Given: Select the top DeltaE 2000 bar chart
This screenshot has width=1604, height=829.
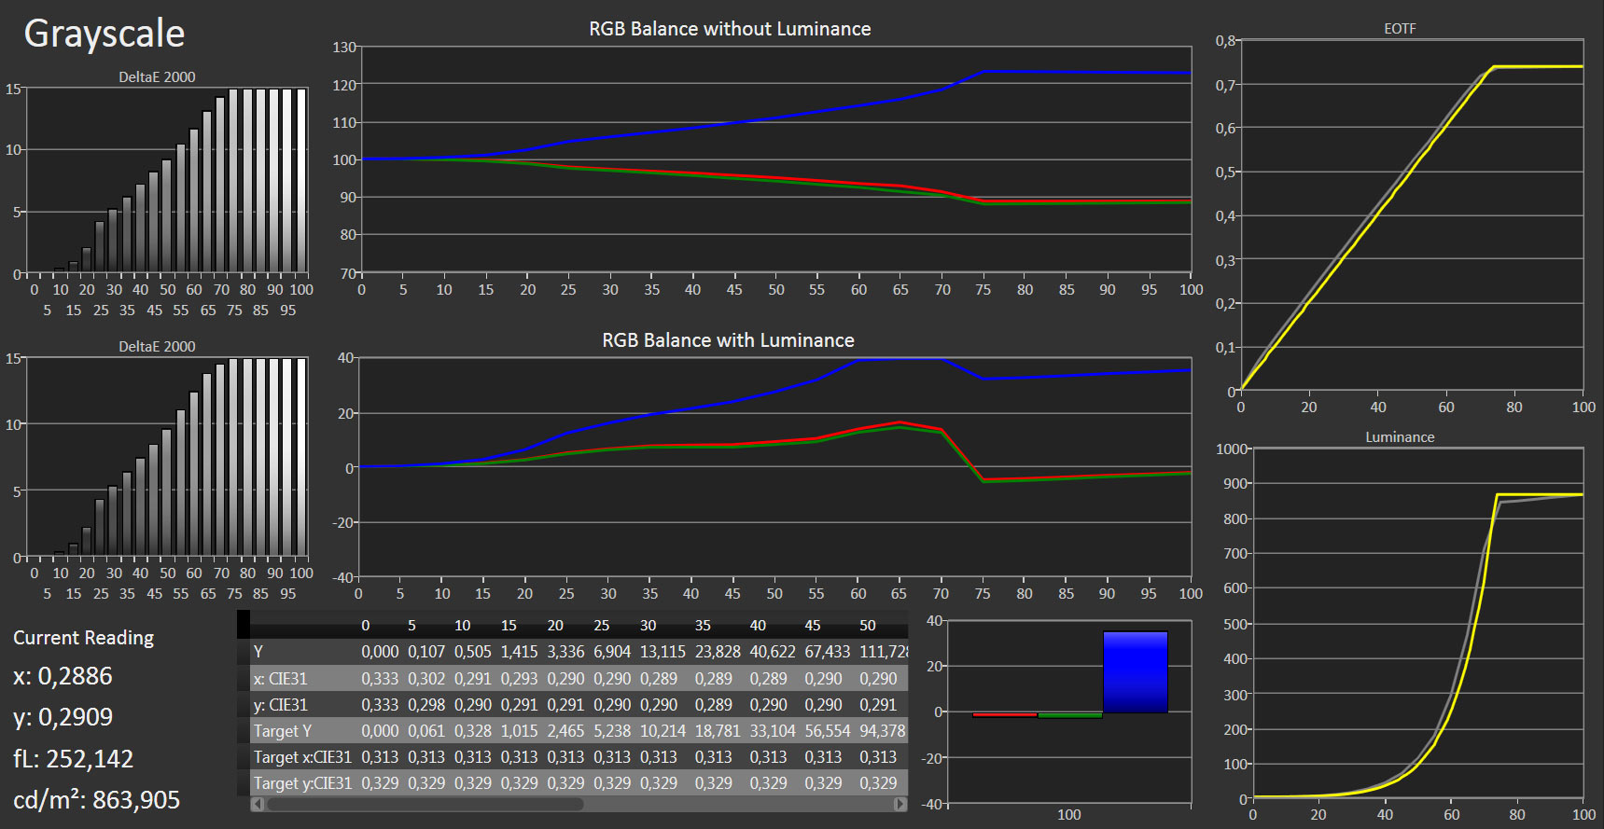Looking at the screenshot, I should (168, 180).
